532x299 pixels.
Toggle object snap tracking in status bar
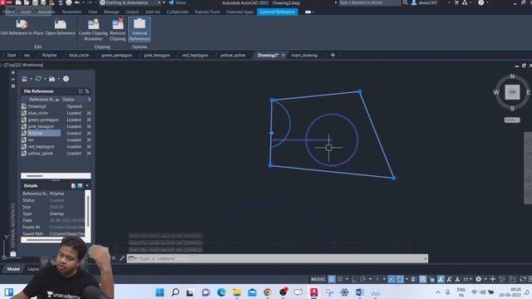click(392, 279)
